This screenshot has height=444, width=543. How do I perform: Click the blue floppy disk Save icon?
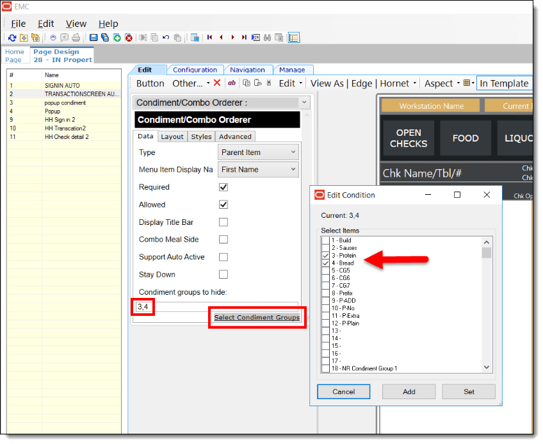94,38
